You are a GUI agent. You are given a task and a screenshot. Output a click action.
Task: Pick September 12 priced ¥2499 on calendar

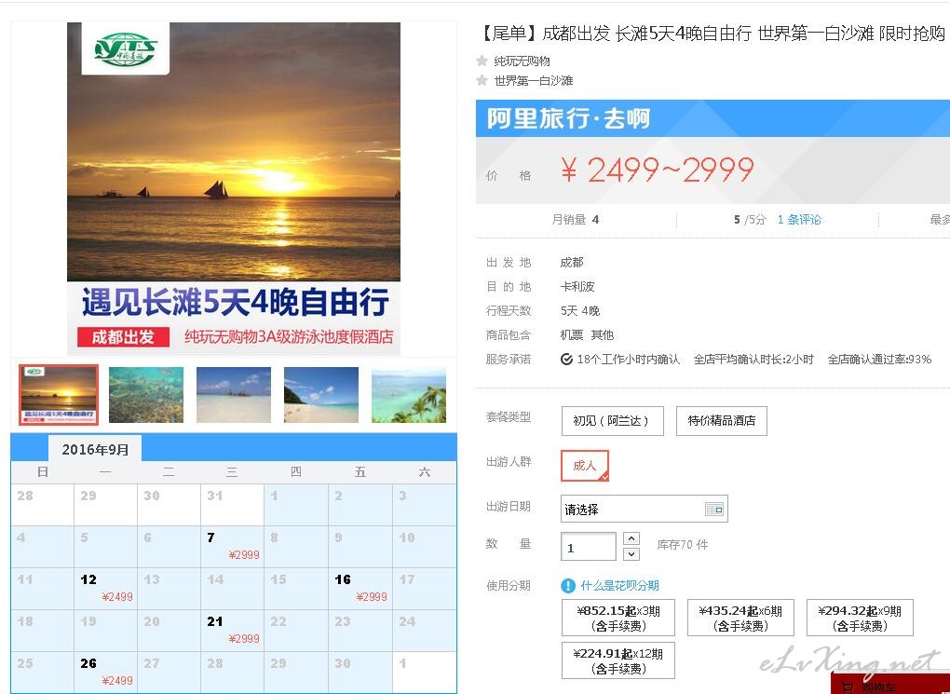click(x=105, y=589)
